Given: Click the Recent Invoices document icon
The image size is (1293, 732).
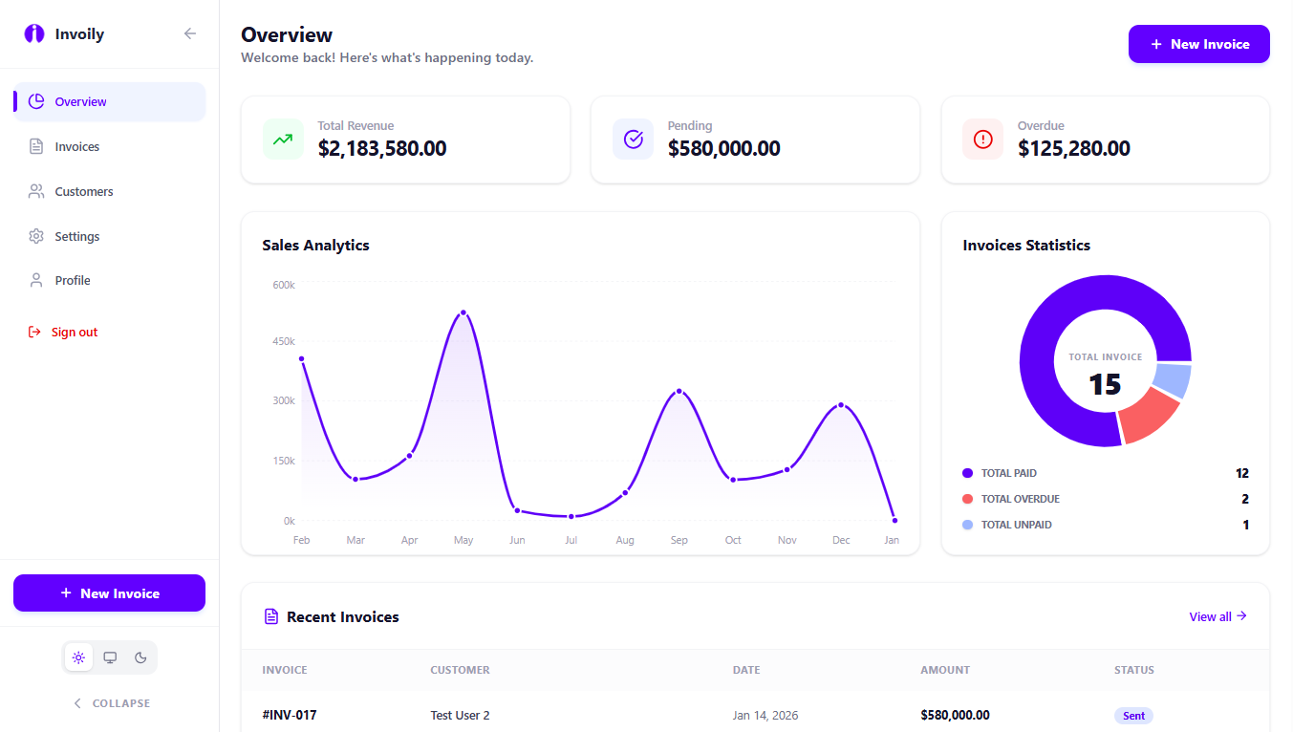Looking at the screenshot, I should [x=271, y=616].
